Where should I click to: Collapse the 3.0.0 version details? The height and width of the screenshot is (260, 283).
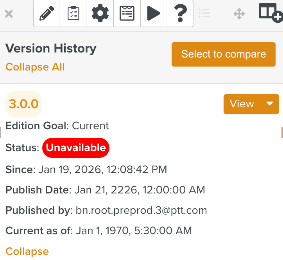click(27, 251)
